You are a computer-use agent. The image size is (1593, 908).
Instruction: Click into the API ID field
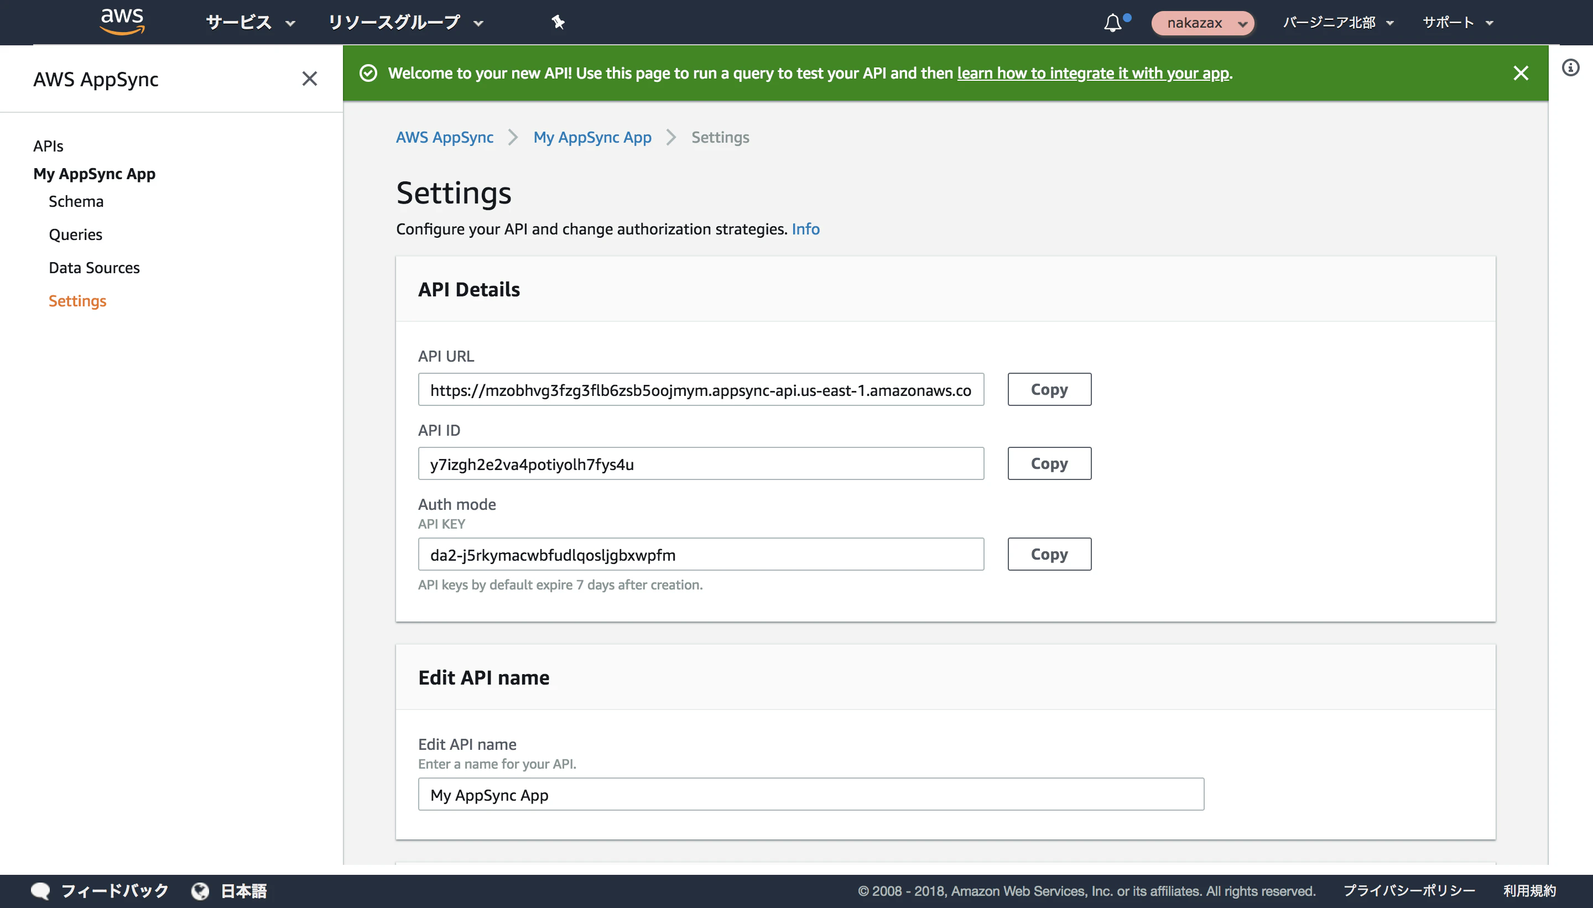pyautogui.click(x=701, y=463)
